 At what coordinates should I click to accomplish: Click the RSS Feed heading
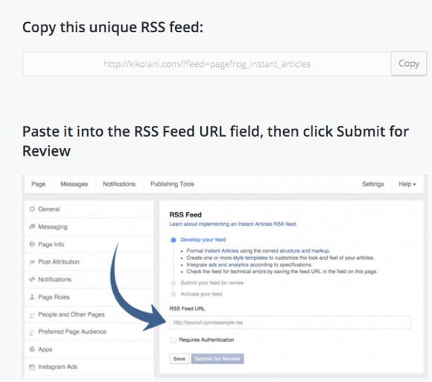tap(185, 214)
